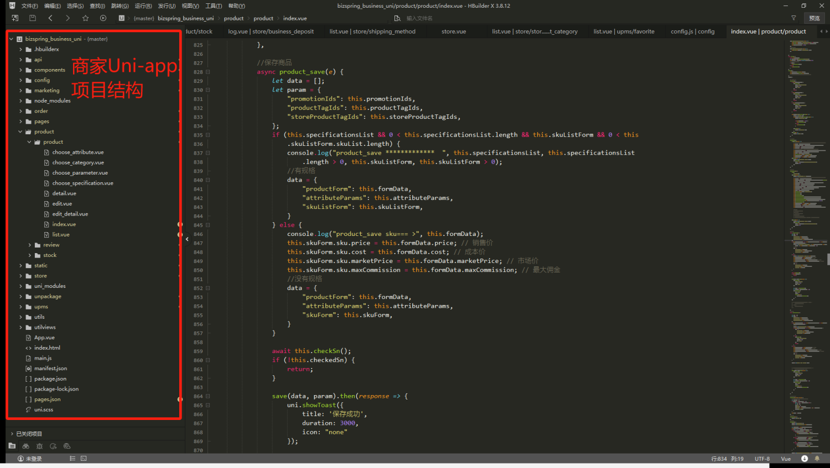Open the terminal icon in status bar
The height and width of the screenshot is (468, 830).
(84, 459)
